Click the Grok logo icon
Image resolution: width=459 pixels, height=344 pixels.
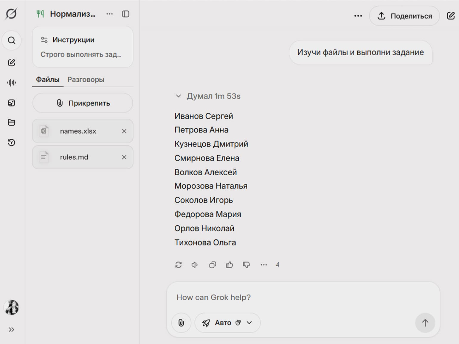(x=11, y=14)
